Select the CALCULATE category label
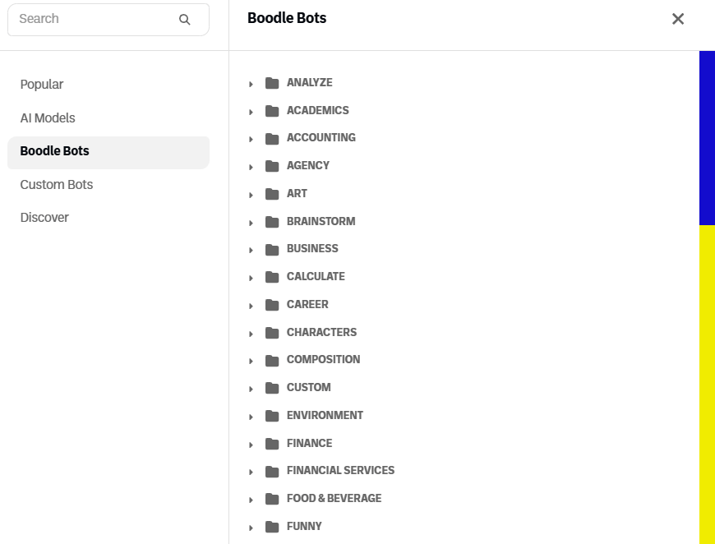This screenshot has width=715, height=544. click(316, 277)
